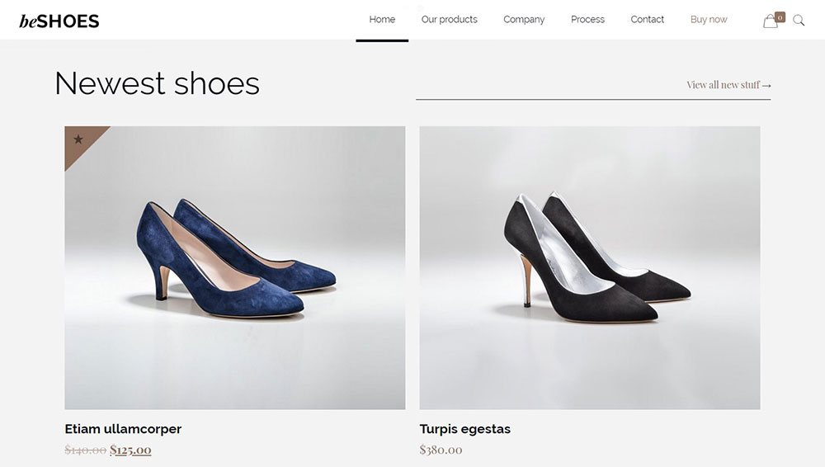Click the search magnifier icon

click(x=799, y=21)
